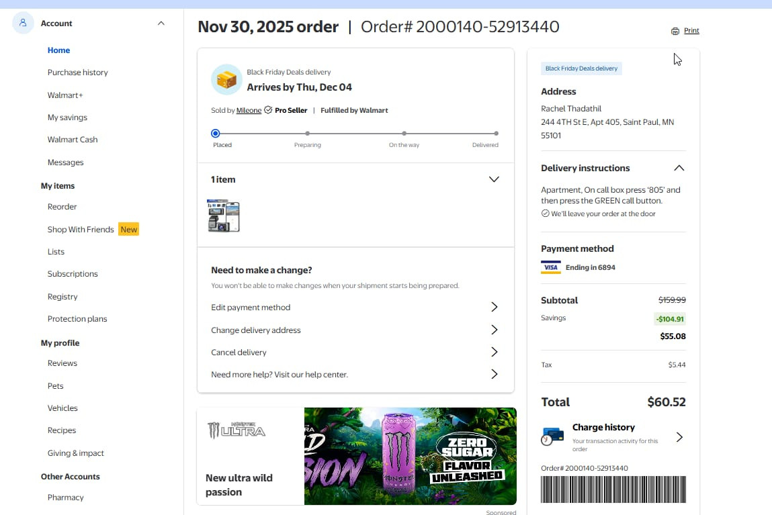Click the On the way progress dot
This screenshot has width=772, height=515.
[x=404, y=134]
